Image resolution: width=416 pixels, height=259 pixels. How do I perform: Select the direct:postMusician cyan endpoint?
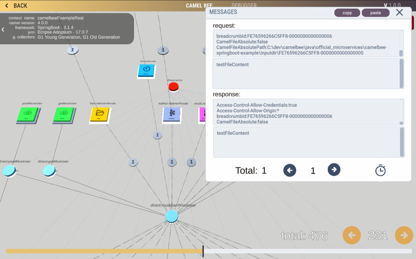click(x=9, y=171)
